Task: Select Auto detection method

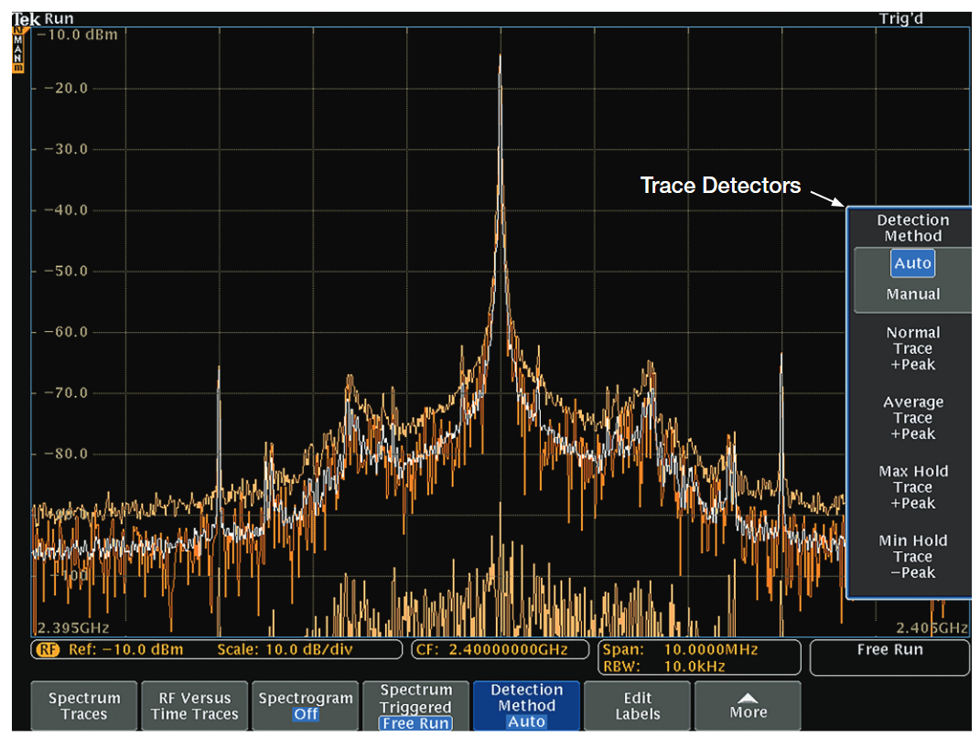Action: pos(912,262)
